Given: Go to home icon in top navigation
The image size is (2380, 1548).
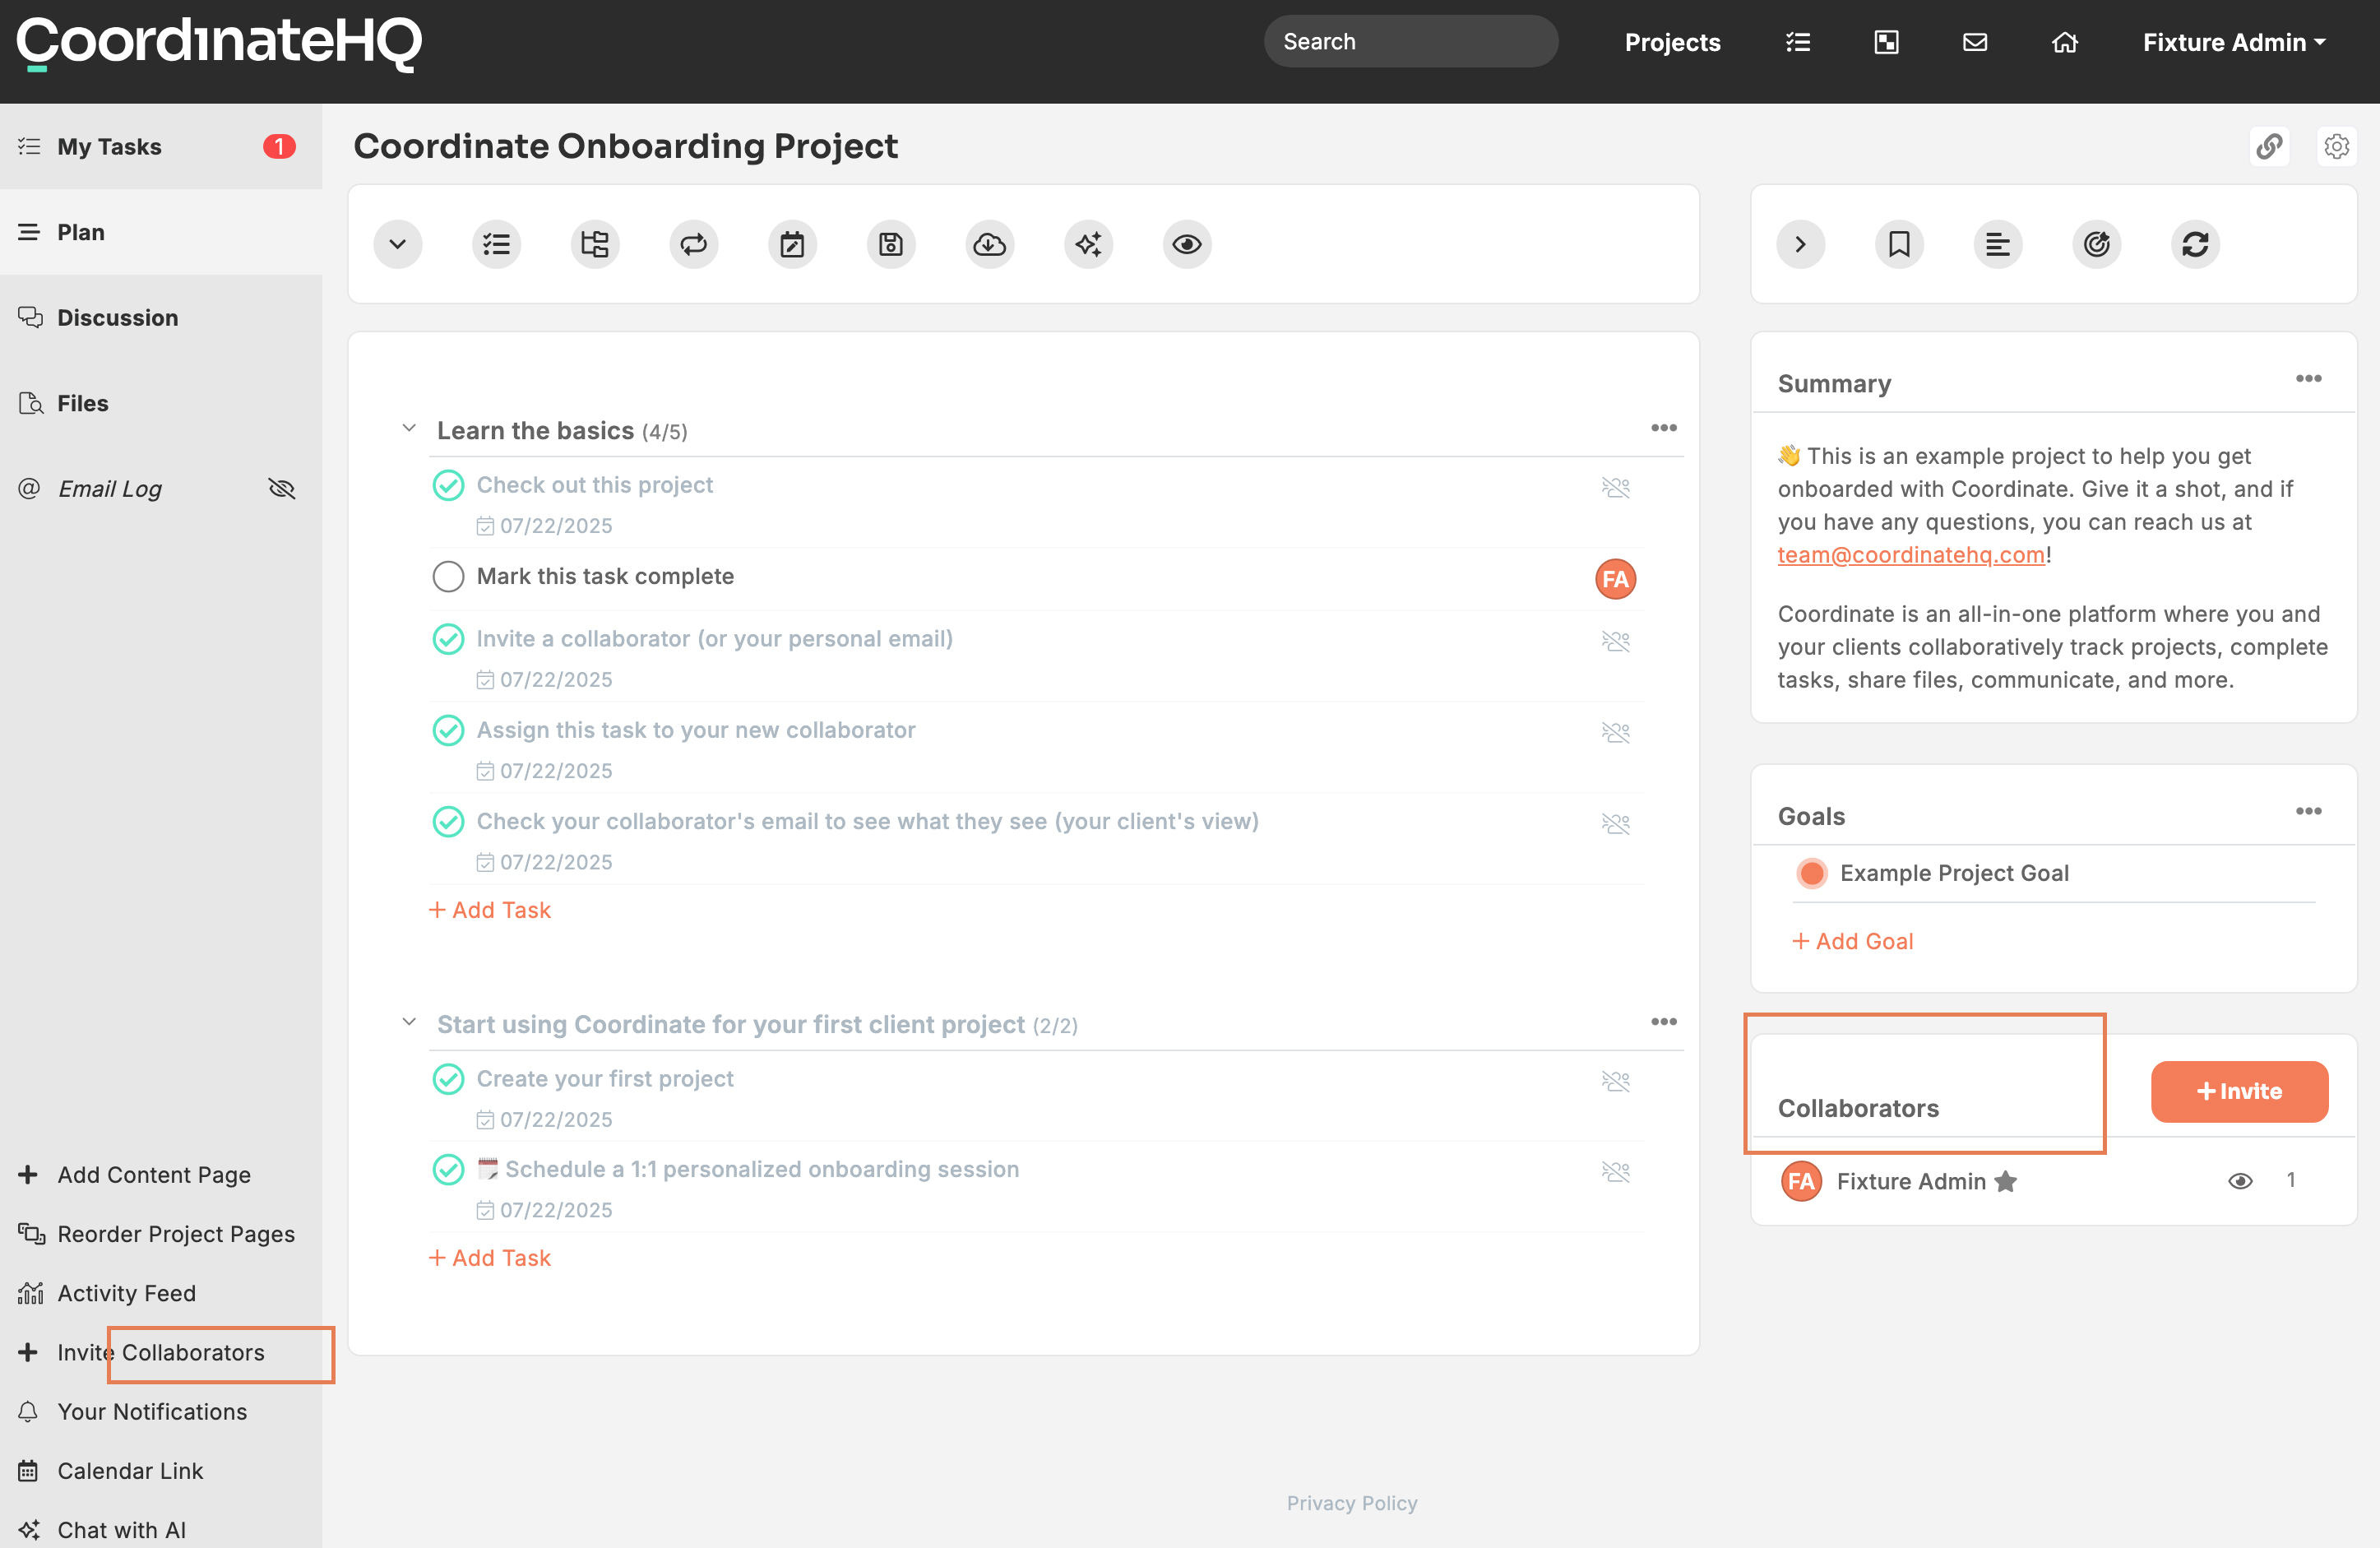Looking at the screenshot, I should 2065,42.
